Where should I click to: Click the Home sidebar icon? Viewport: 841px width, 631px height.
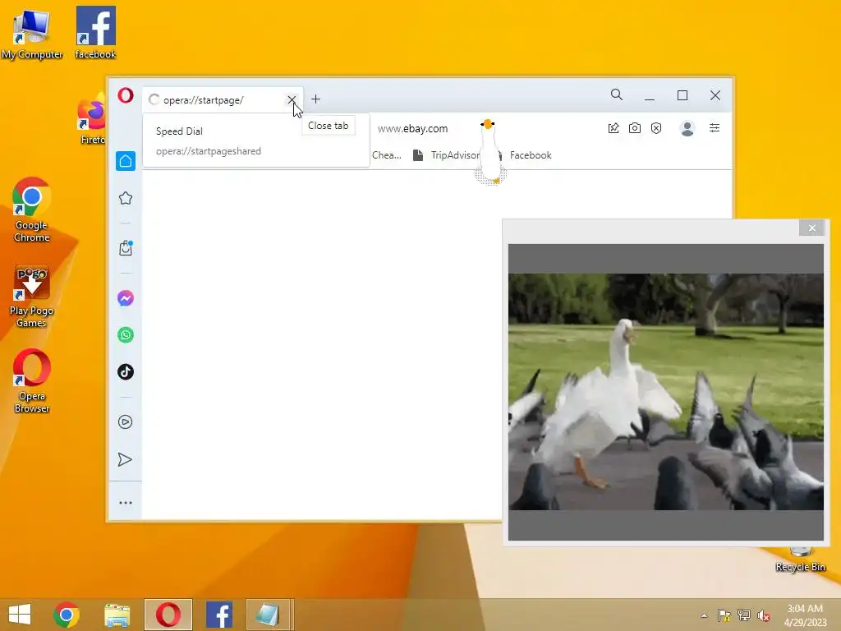tap(126, 161)
